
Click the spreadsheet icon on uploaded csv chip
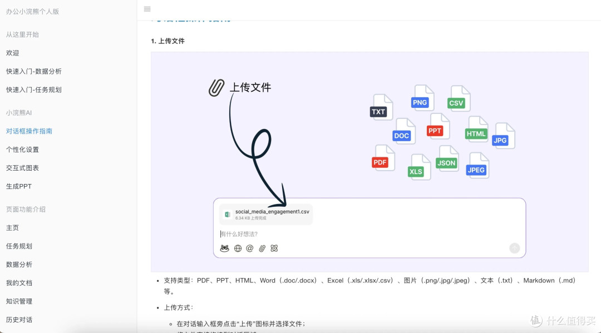(x=227, y=215)
